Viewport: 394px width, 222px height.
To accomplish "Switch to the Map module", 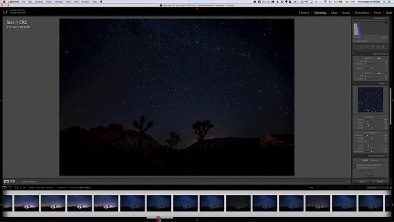I will (334, 12).
